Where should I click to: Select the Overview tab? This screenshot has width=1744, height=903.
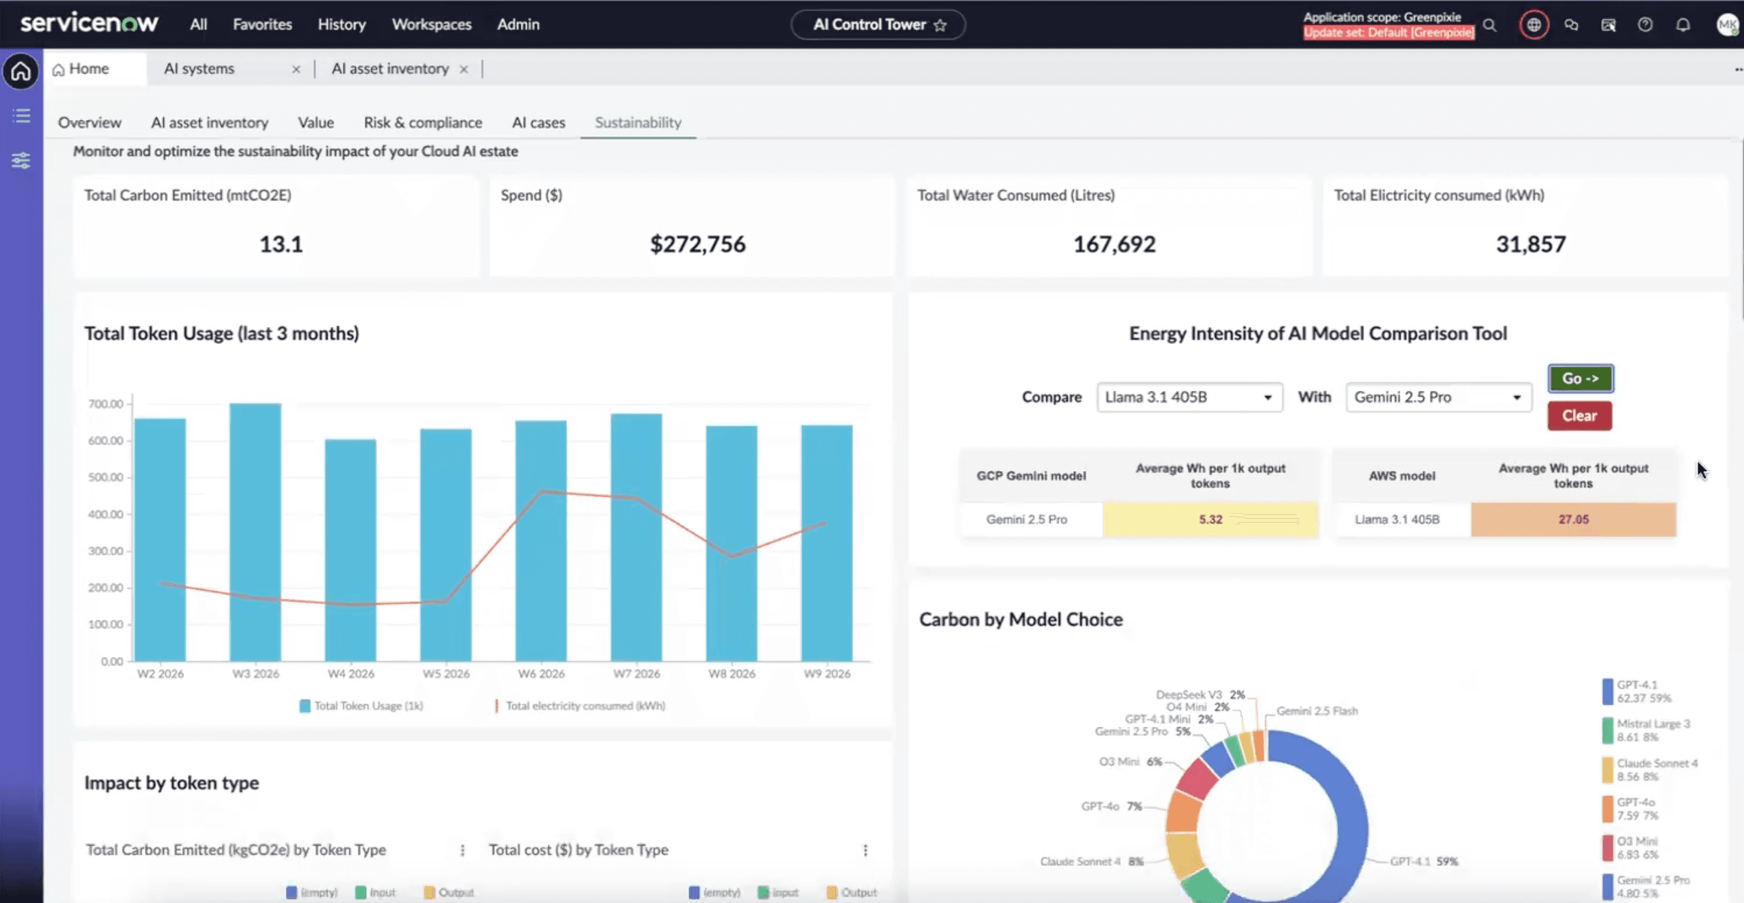click(89, 123)
